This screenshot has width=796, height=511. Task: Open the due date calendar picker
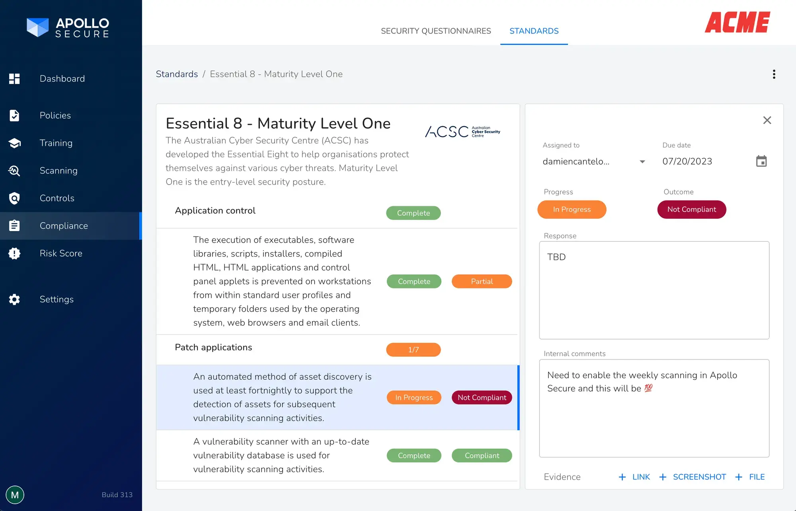(x=761, y=161)
